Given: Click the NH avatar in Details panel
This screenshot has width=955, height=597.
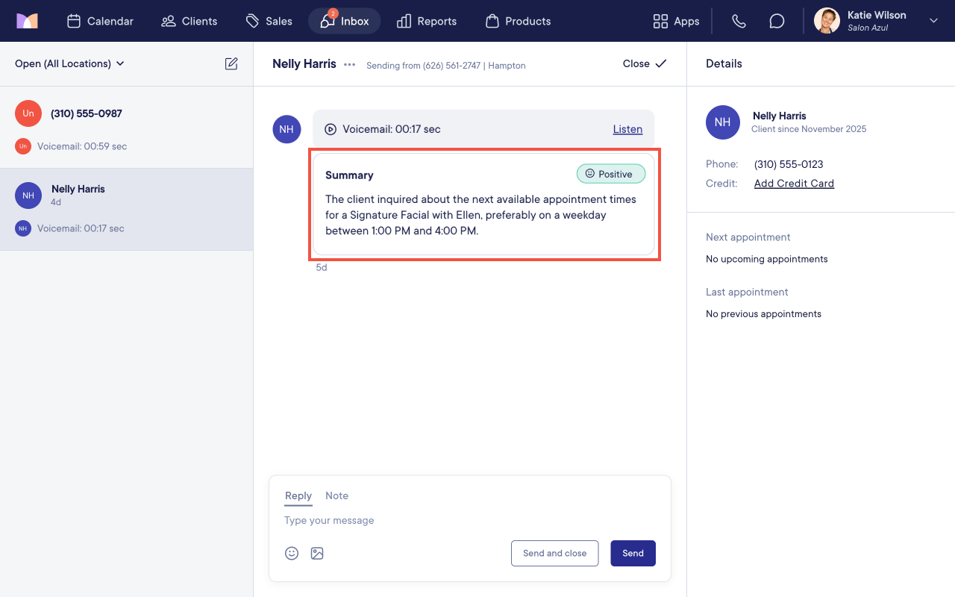Looking at the screenshot, I should 722,122.
